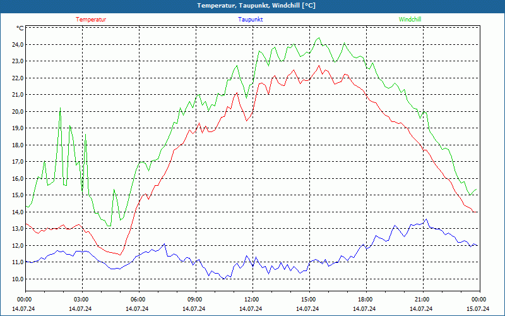
Task: Click the 15:00 time axis label
Action: (308, 300)
